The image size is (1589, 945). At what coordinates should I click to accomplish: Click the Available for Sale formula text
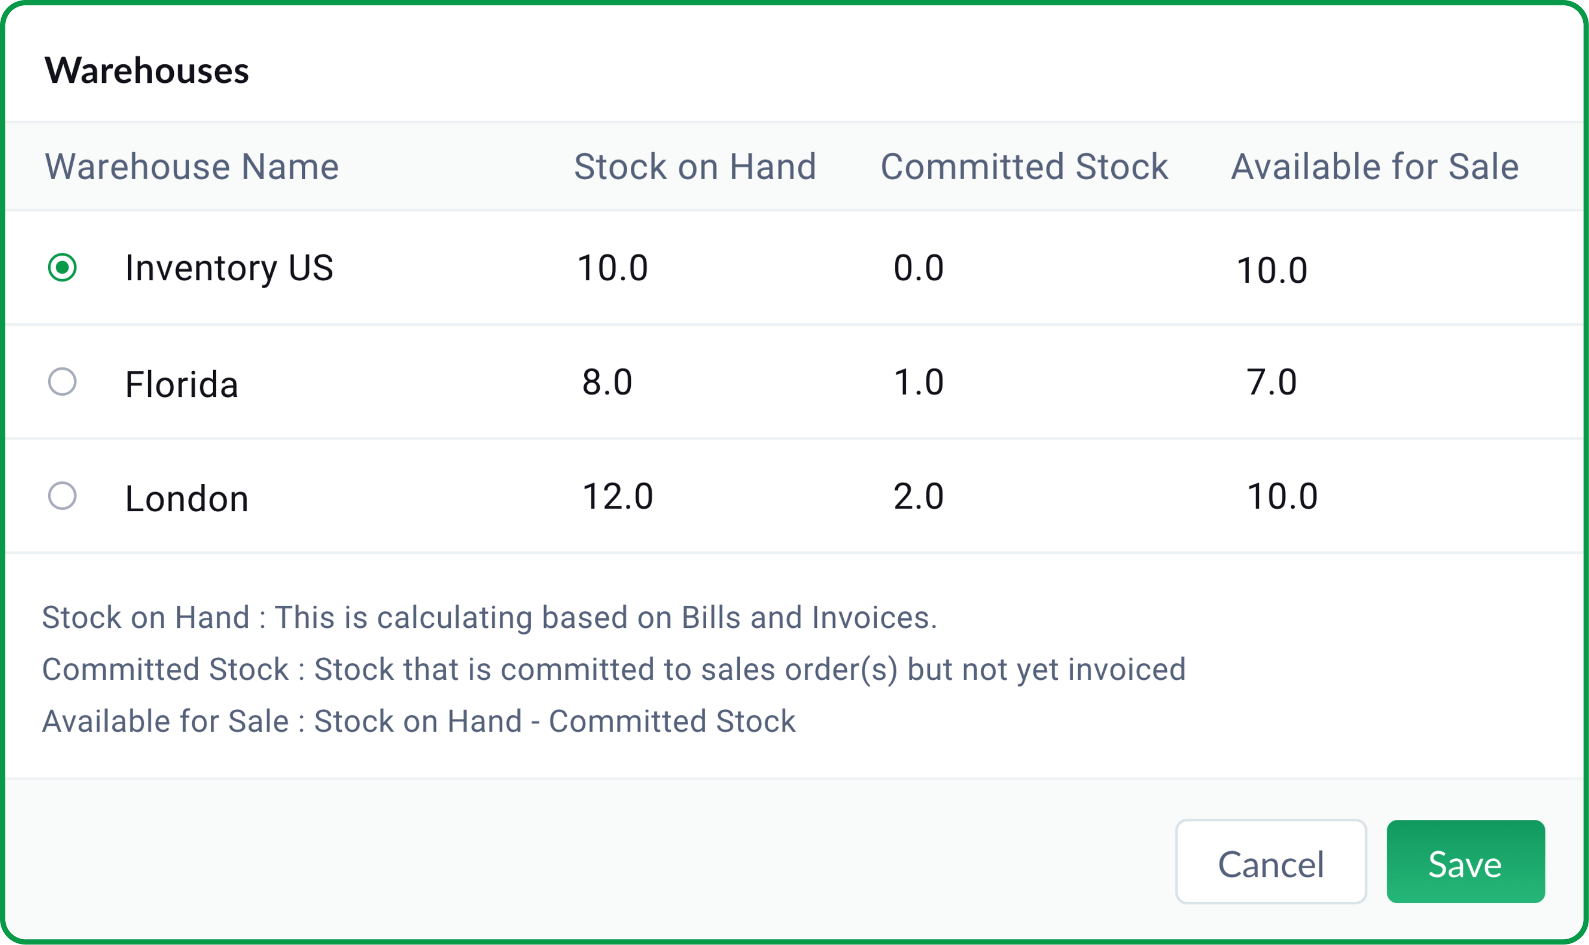418,720
